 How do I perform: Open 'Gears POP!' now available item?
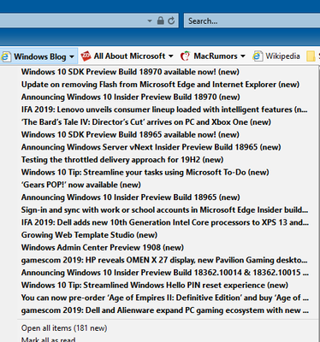pyautogui.click(x=81, y=185)
